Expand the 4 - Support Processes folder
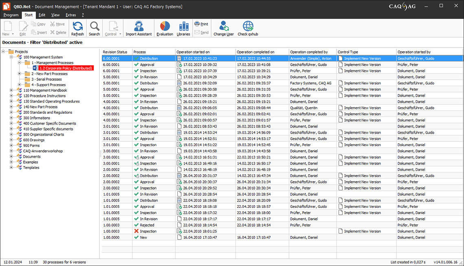The image size is (464, 266). 19,85
